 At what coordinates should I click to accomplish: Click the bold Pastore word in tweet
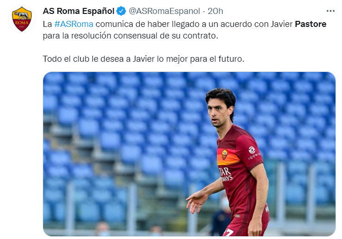click(310, 24)
